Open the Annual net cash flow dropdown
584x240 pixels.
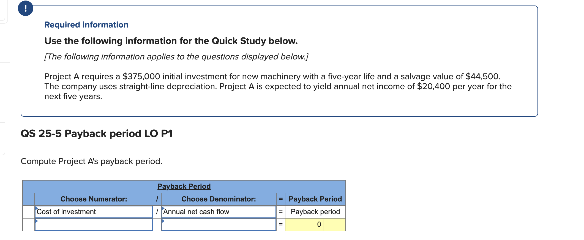tap(219, 212)
